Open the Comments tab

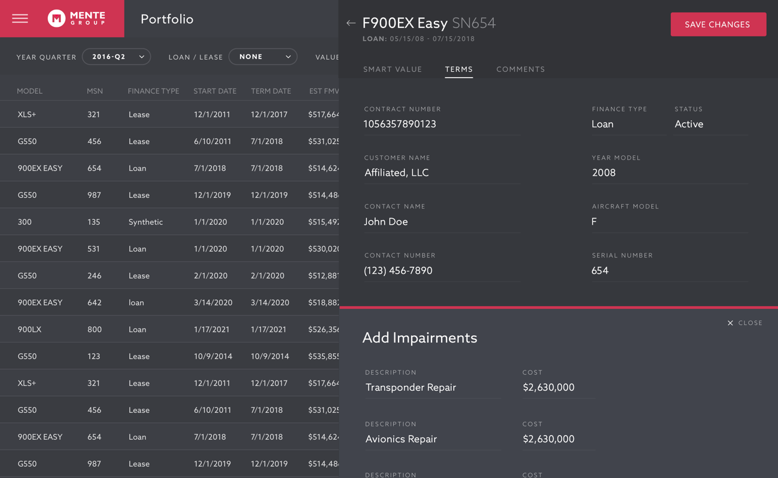(520, 69)
